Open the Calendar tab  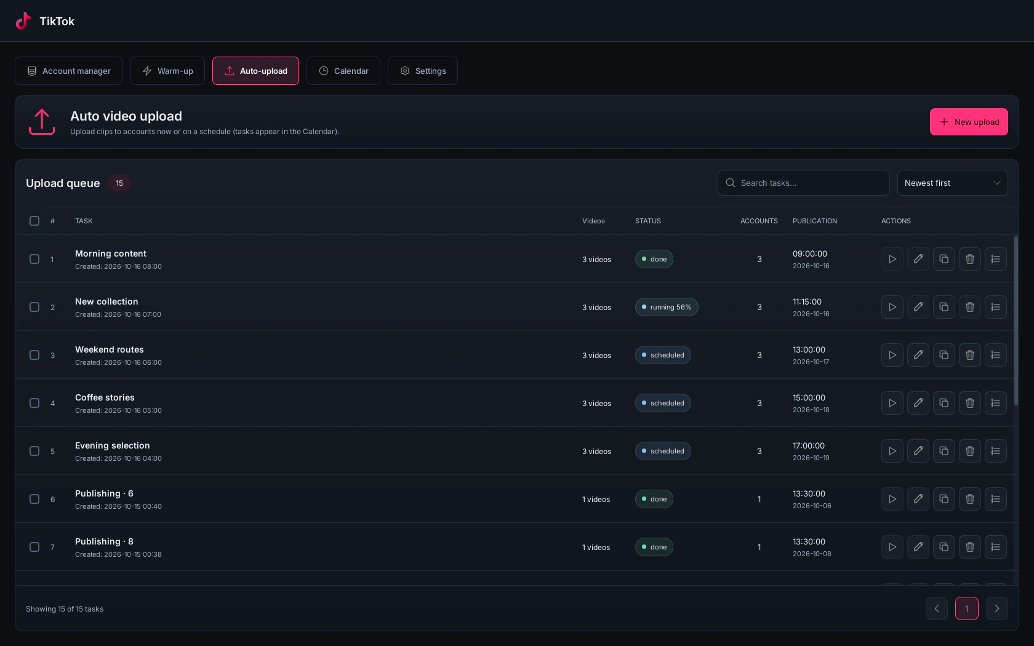(x=343, y=71)
